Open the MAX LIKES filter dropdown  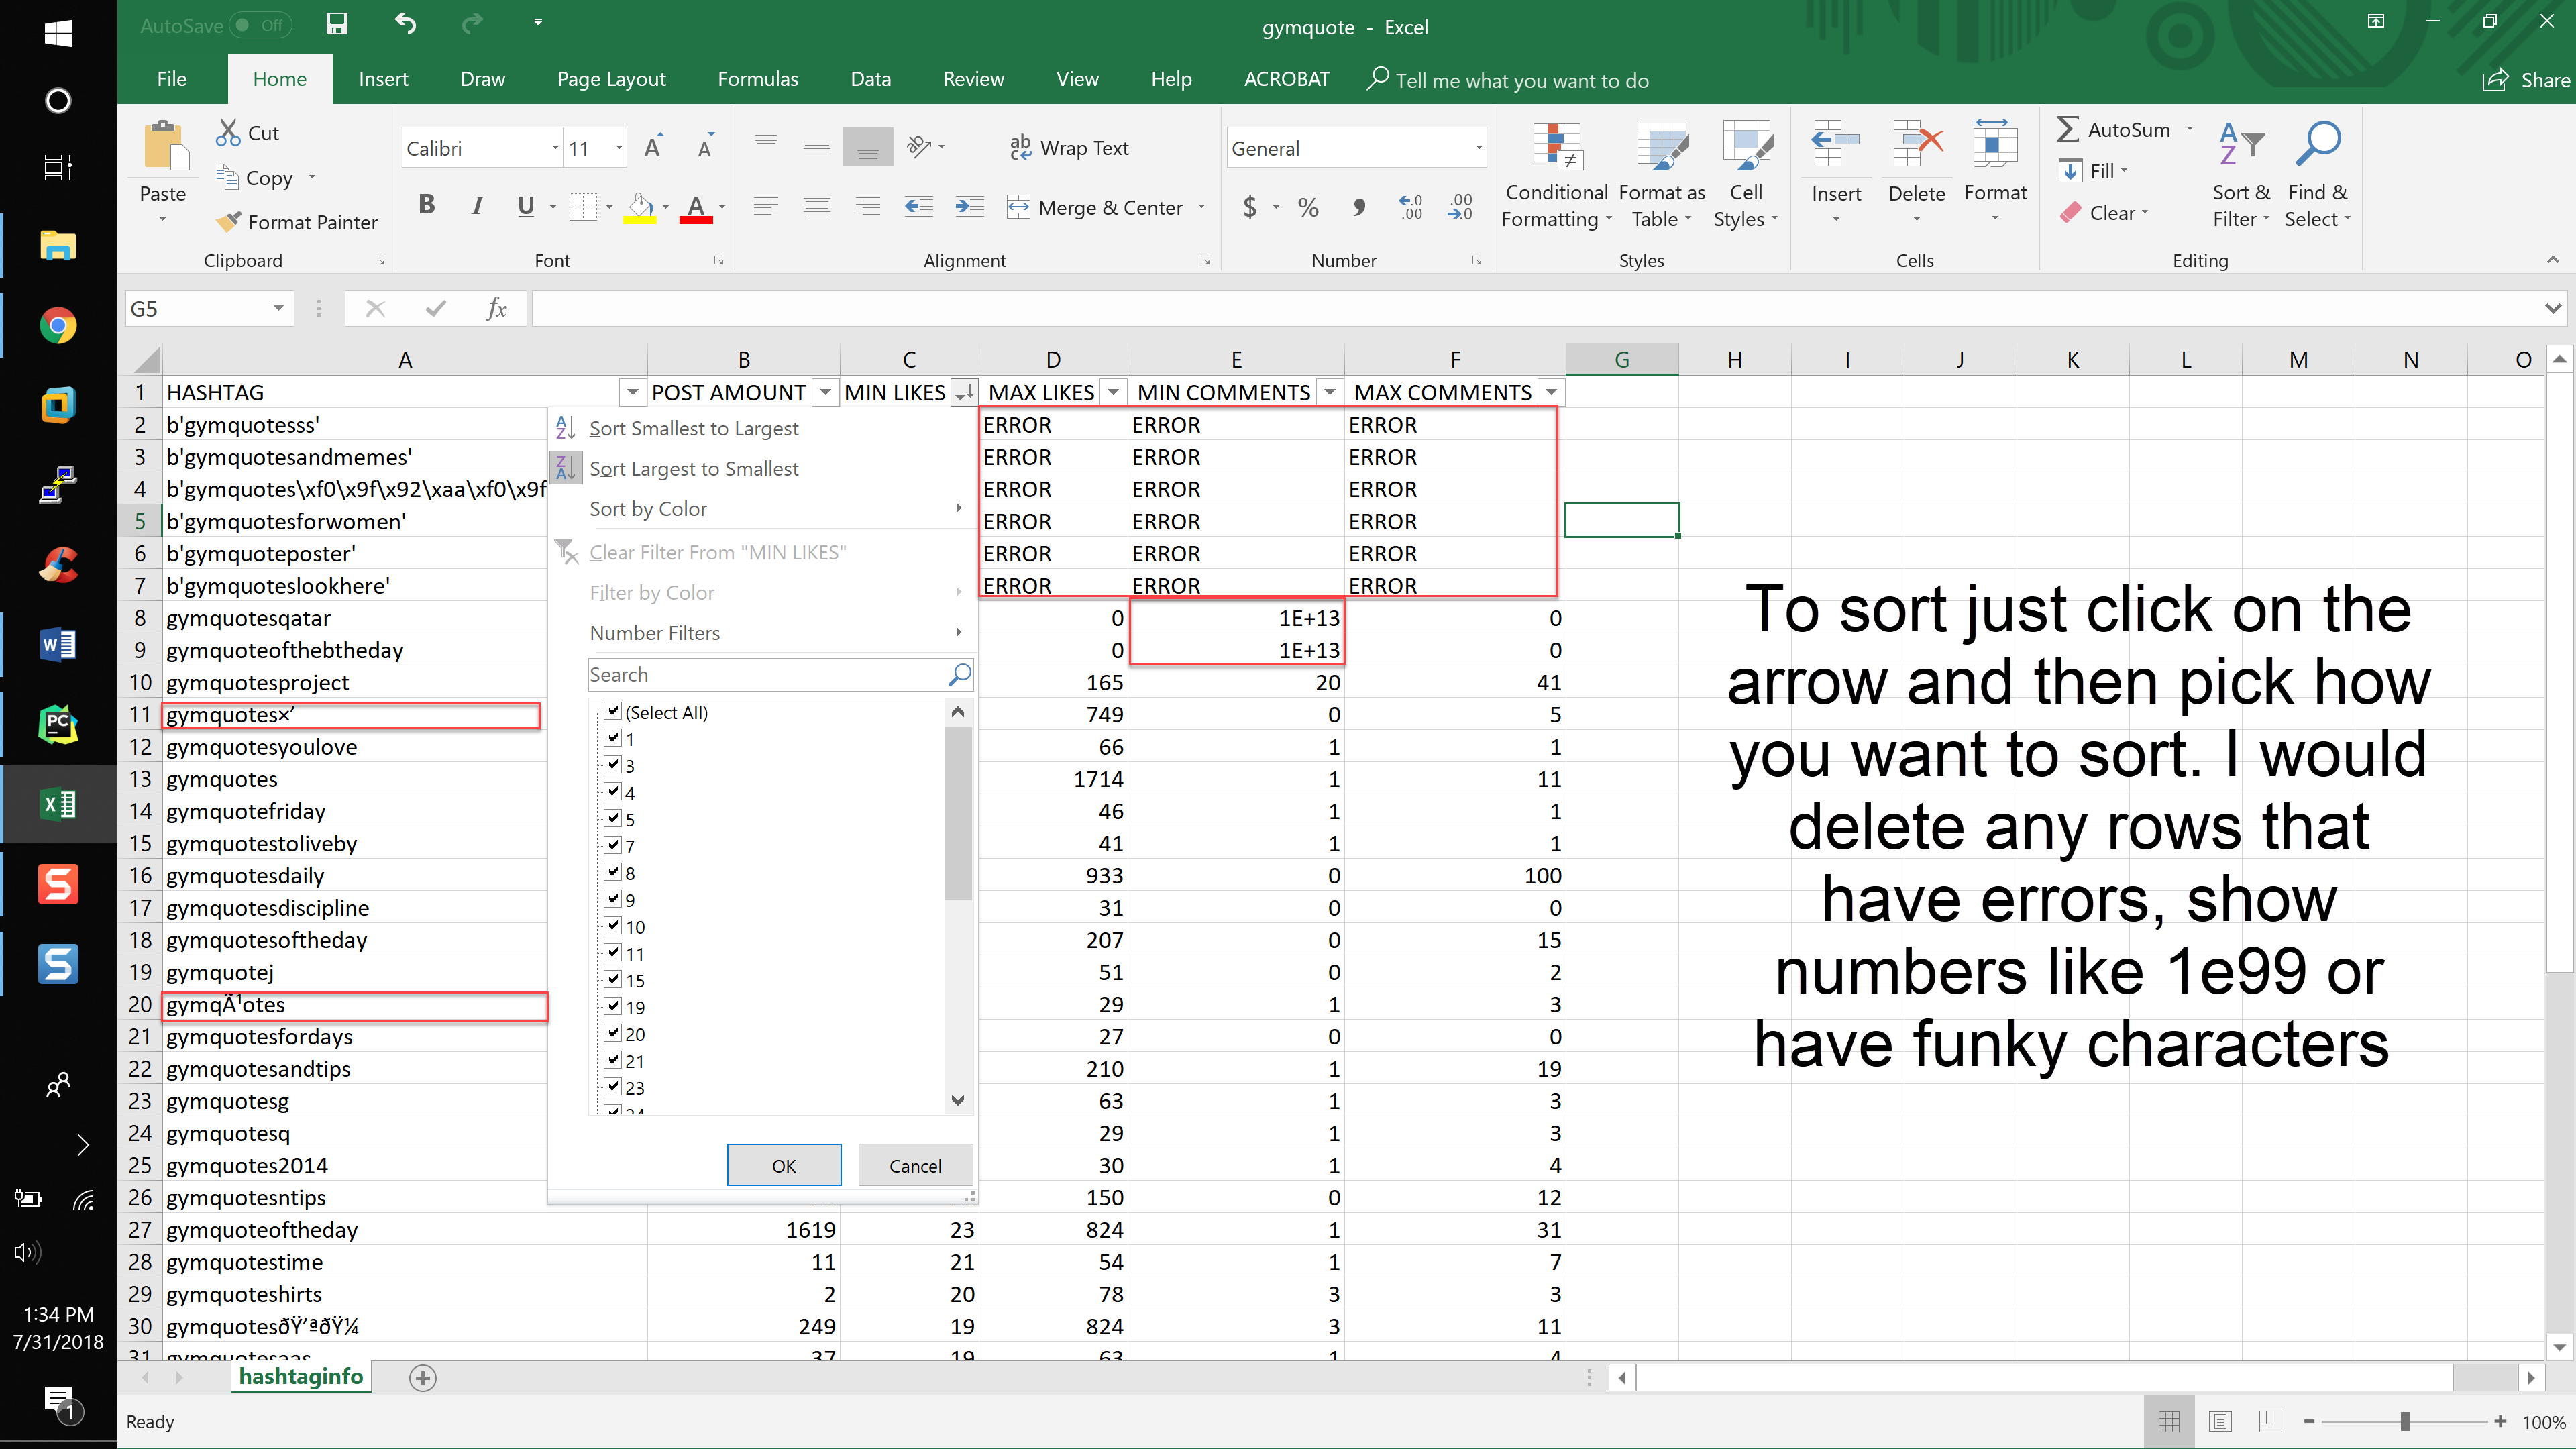[x=1113, y=393]
